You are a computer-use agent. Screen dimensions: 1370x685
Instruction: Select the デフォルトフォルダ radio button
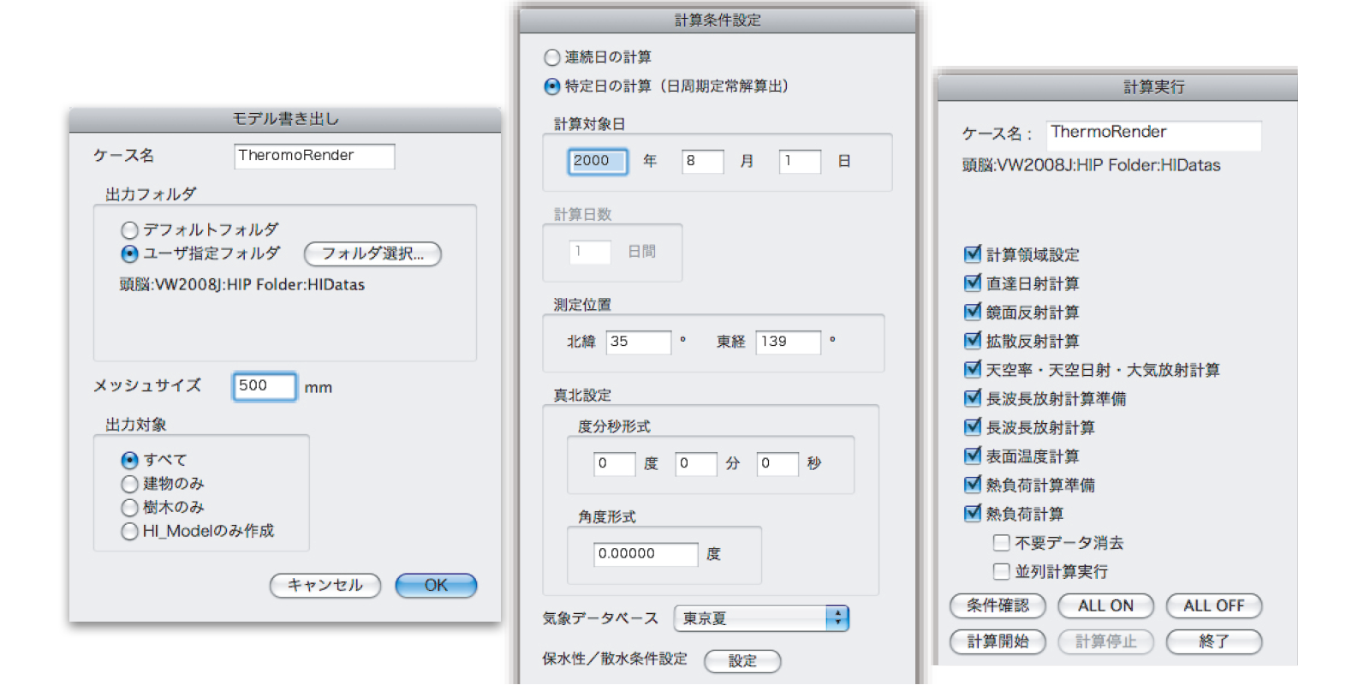[130, 230]
